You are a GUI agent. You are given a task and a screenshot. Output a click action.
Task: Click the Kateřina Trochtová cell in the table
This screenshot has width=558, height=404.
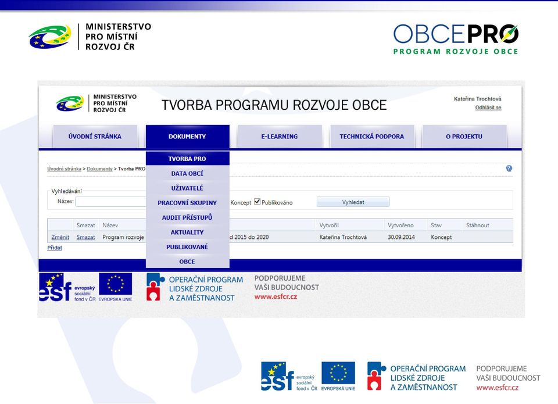343,237
